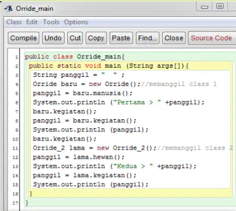Click the Cut button
Image resolution: width=236 pixels, height=211 pixels.
[x=75, y=38]
